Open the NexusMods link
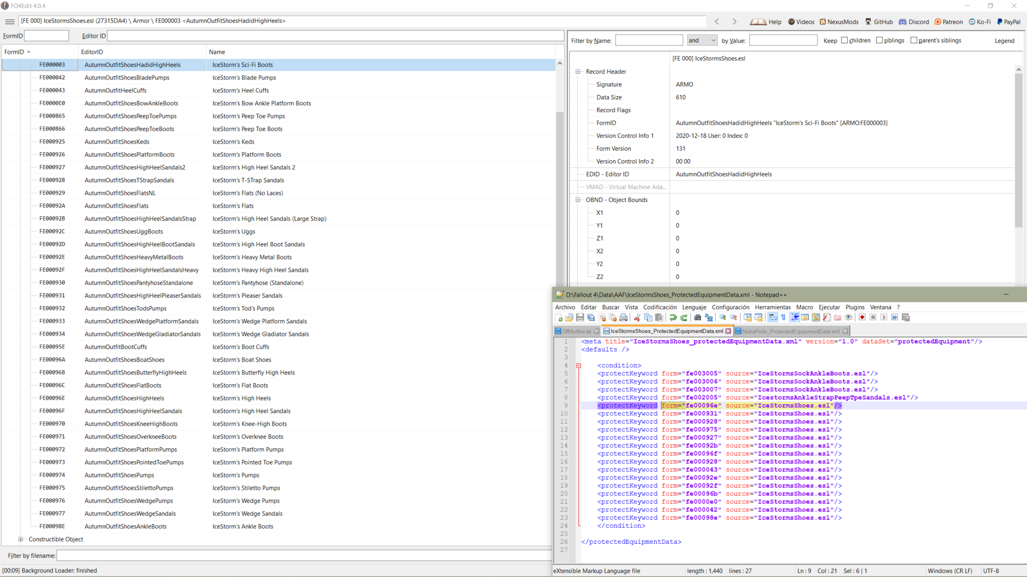Viewport: 1027px width, 577px height. [839, 22]
